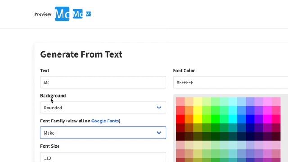Screen dimensions: 288x162
Task: Click the Background field label
Action: point(53,96)
